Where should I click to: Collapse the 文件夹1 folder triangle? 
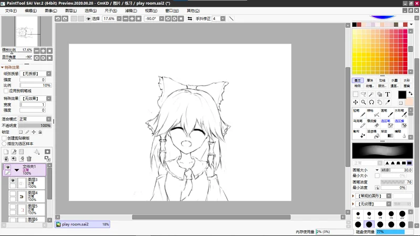click(17, 170)
